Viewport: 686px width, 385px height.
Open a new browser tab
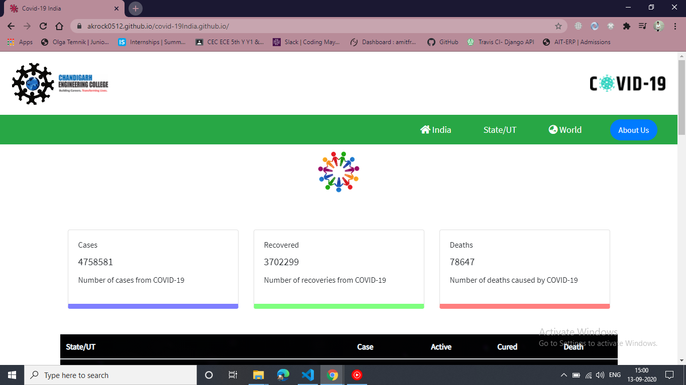coord(136,9)
